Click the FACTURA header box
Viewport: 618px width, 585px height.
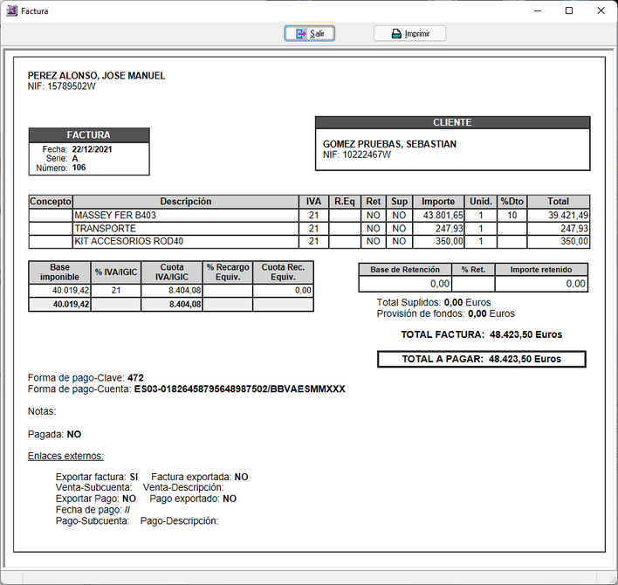pyautogui.click(x=89, y=135)
